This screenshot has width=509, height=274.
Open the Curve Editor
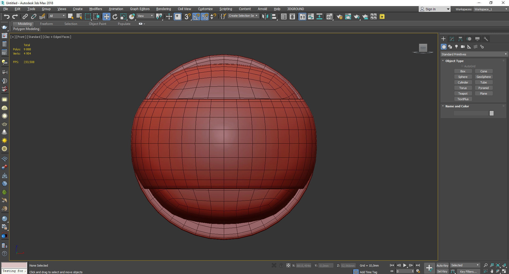pos(311,17)
